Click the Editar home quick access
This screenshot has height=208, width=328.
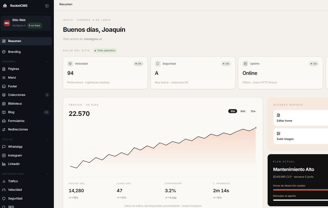point(301,118)
